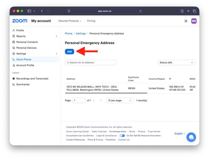Focus the Search for an address field
The width and height of the screenshot is (209, 158).
point(91,63)
